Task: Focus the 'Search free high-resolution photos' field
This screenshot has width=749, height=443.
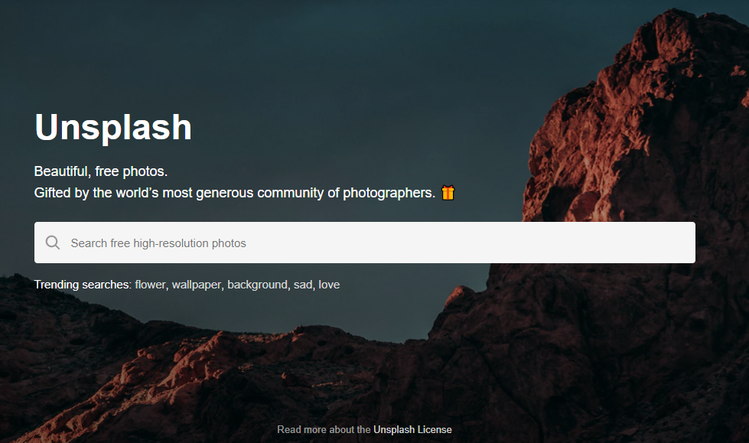Action: coord(364,243)
